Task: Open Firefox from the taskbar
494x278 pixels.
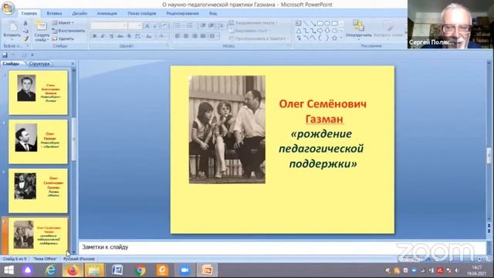Action: (73, 270)
